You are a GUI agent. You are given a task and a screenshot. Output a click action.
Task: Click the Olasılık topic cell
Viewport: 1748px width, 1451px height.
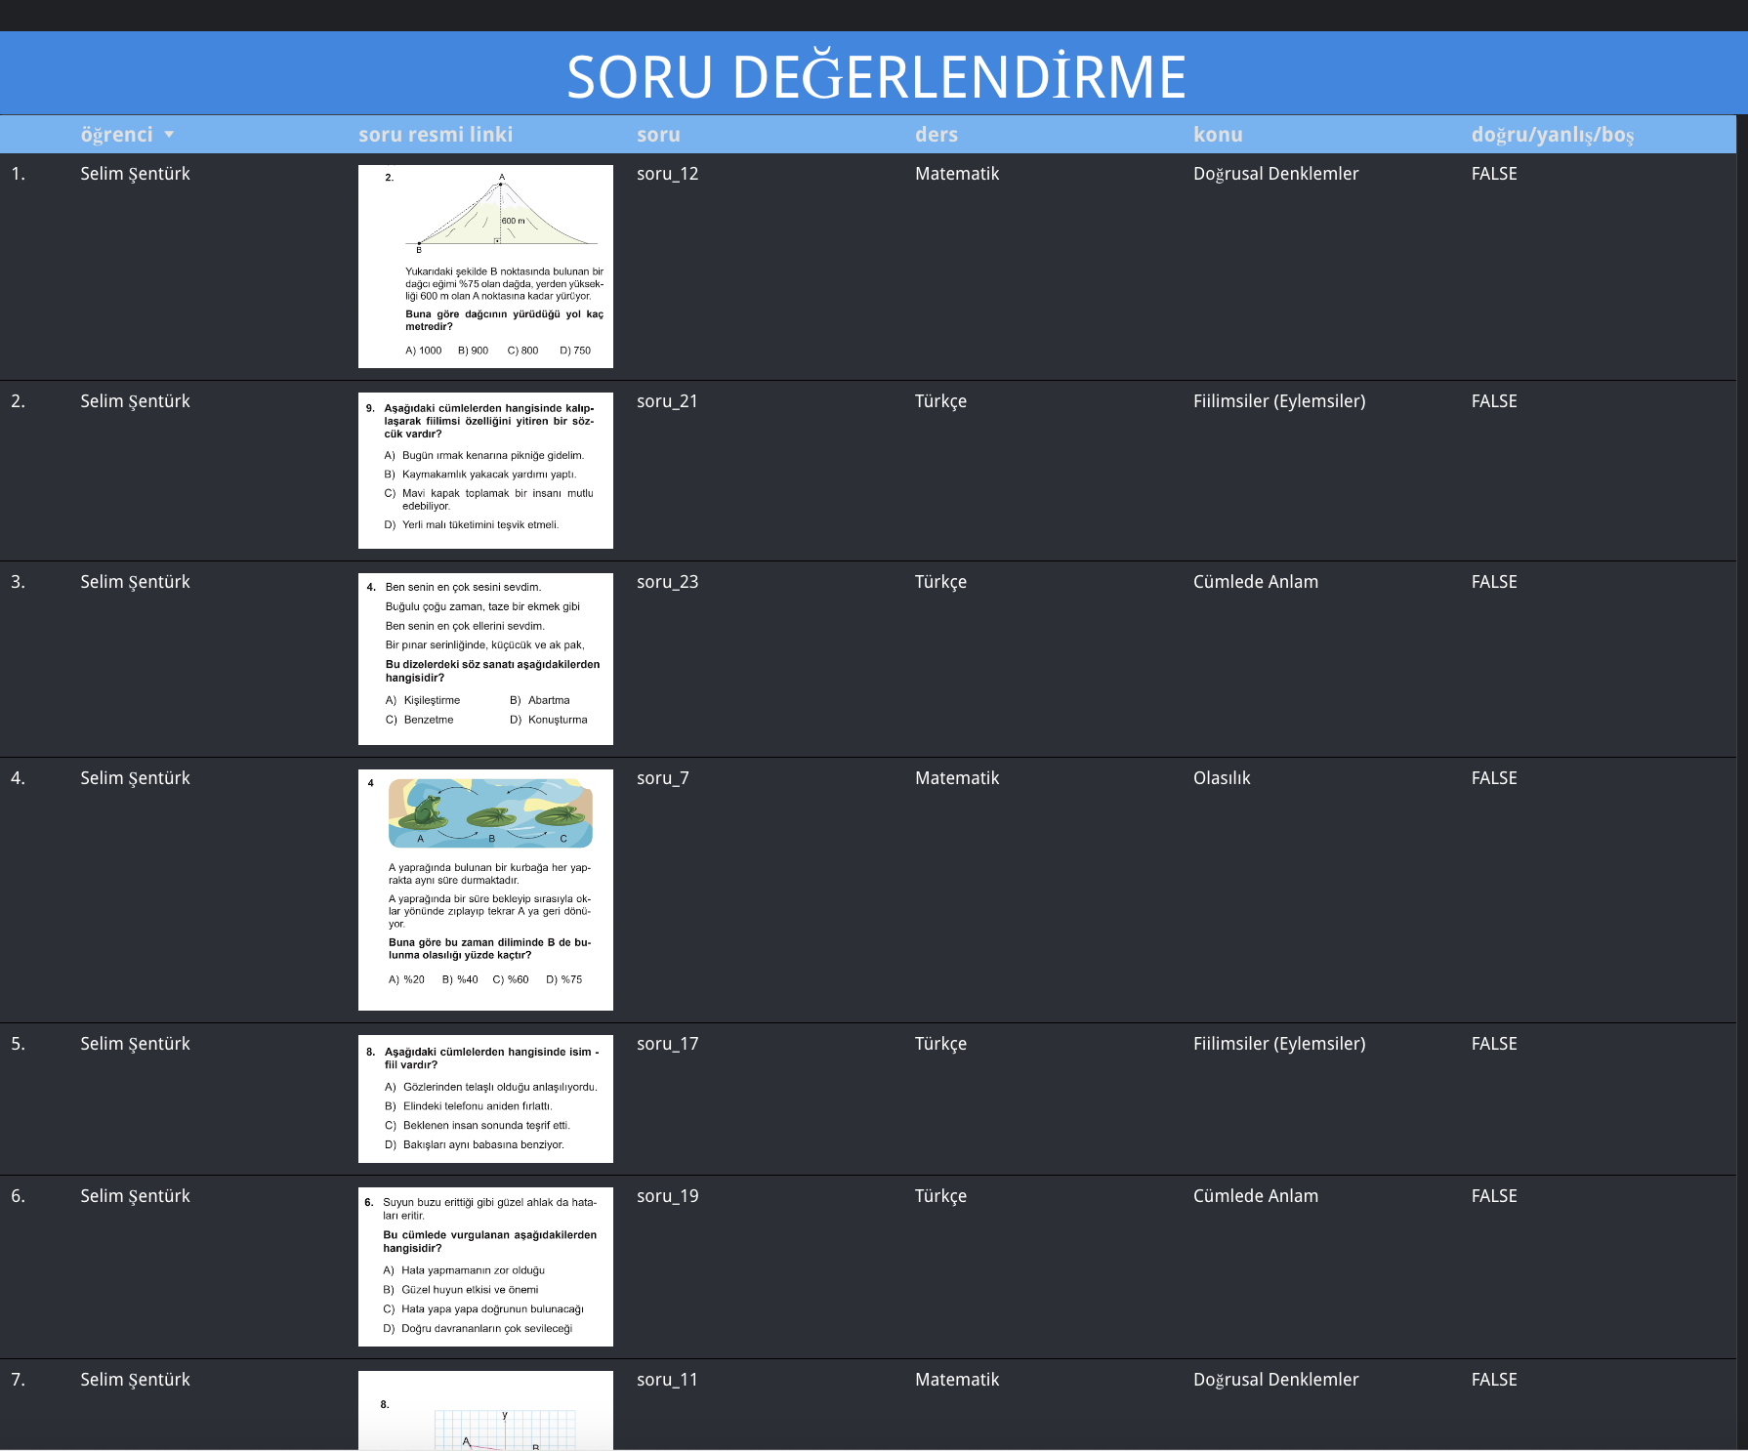tap(1222, 778)
